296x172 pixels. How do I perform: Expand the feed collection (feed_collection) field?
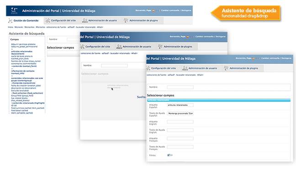click(x=27, y=93)
